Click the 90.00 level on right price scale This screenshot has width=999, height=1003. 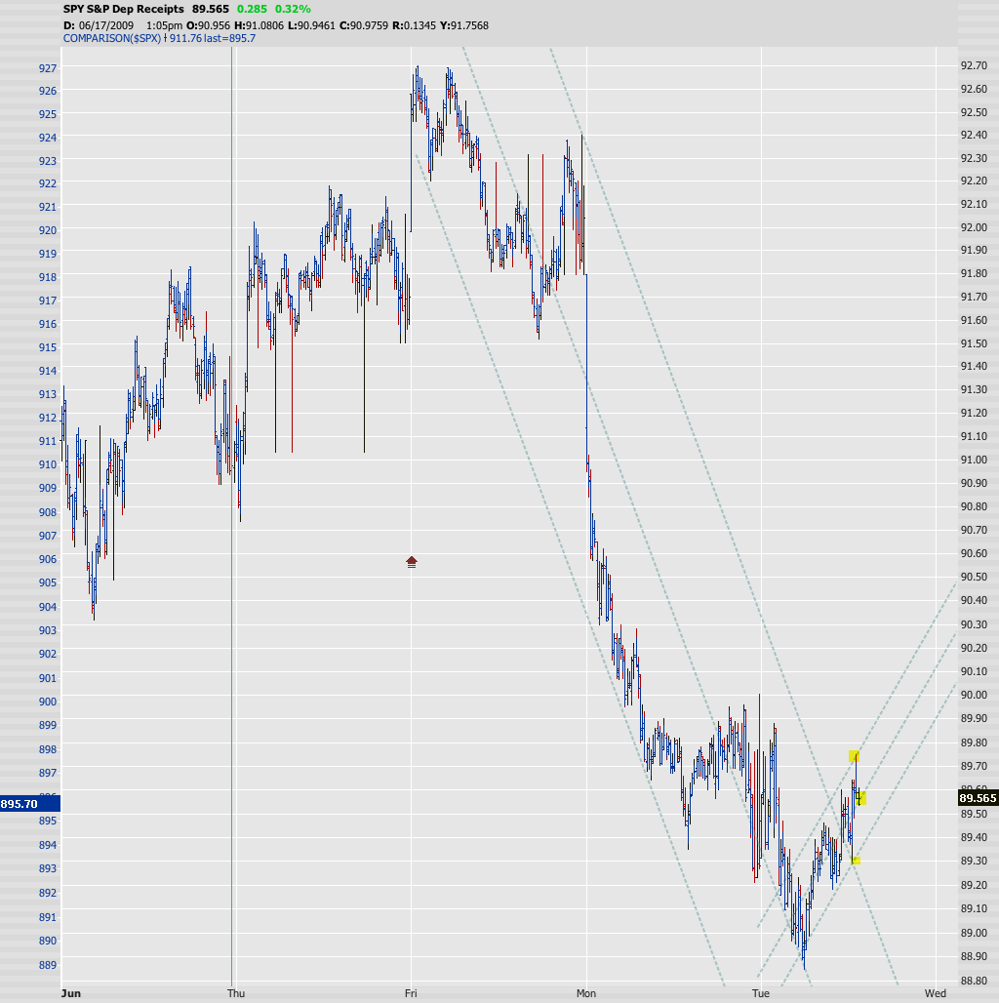pyautogui.click(x=974, y=695)
